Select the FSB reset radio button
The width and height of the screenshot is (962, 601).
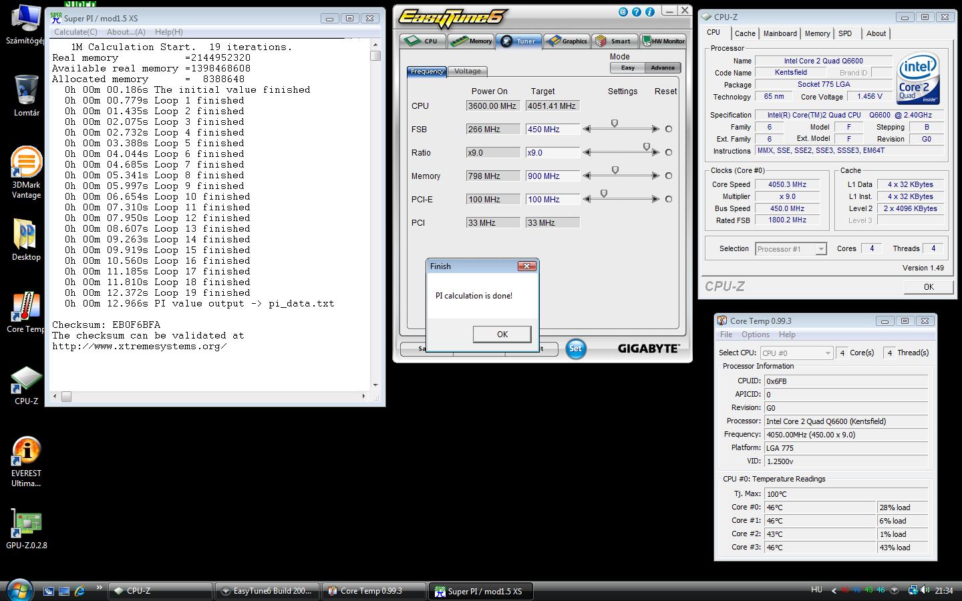click(669, 129)
